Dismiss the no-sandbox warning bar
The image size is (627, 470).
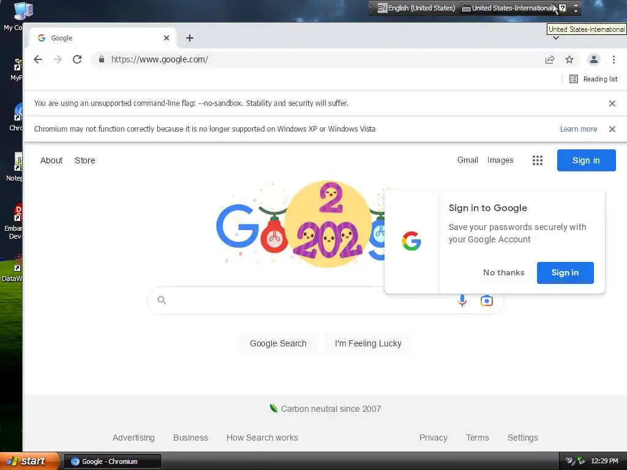tap(612, 103)
